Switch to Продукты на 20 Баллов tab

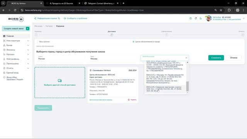[x=63, y=3]
